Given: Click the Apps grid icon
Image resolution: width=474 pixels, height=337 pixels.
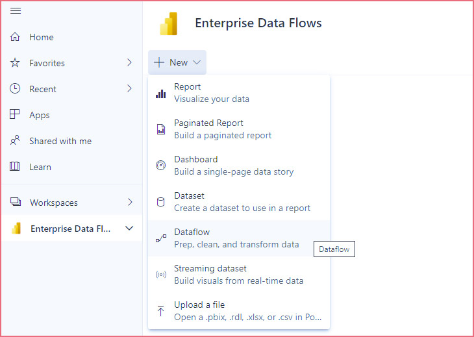Looking at the screenshot, I should [15, 114].
